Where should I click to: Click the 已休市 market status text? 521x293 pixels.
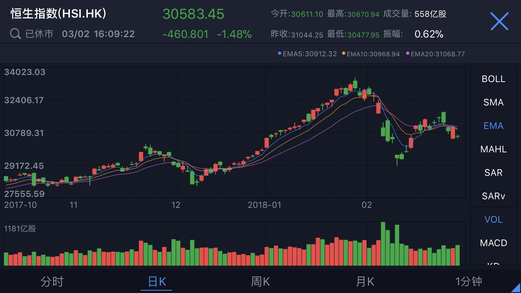point(39,34)
